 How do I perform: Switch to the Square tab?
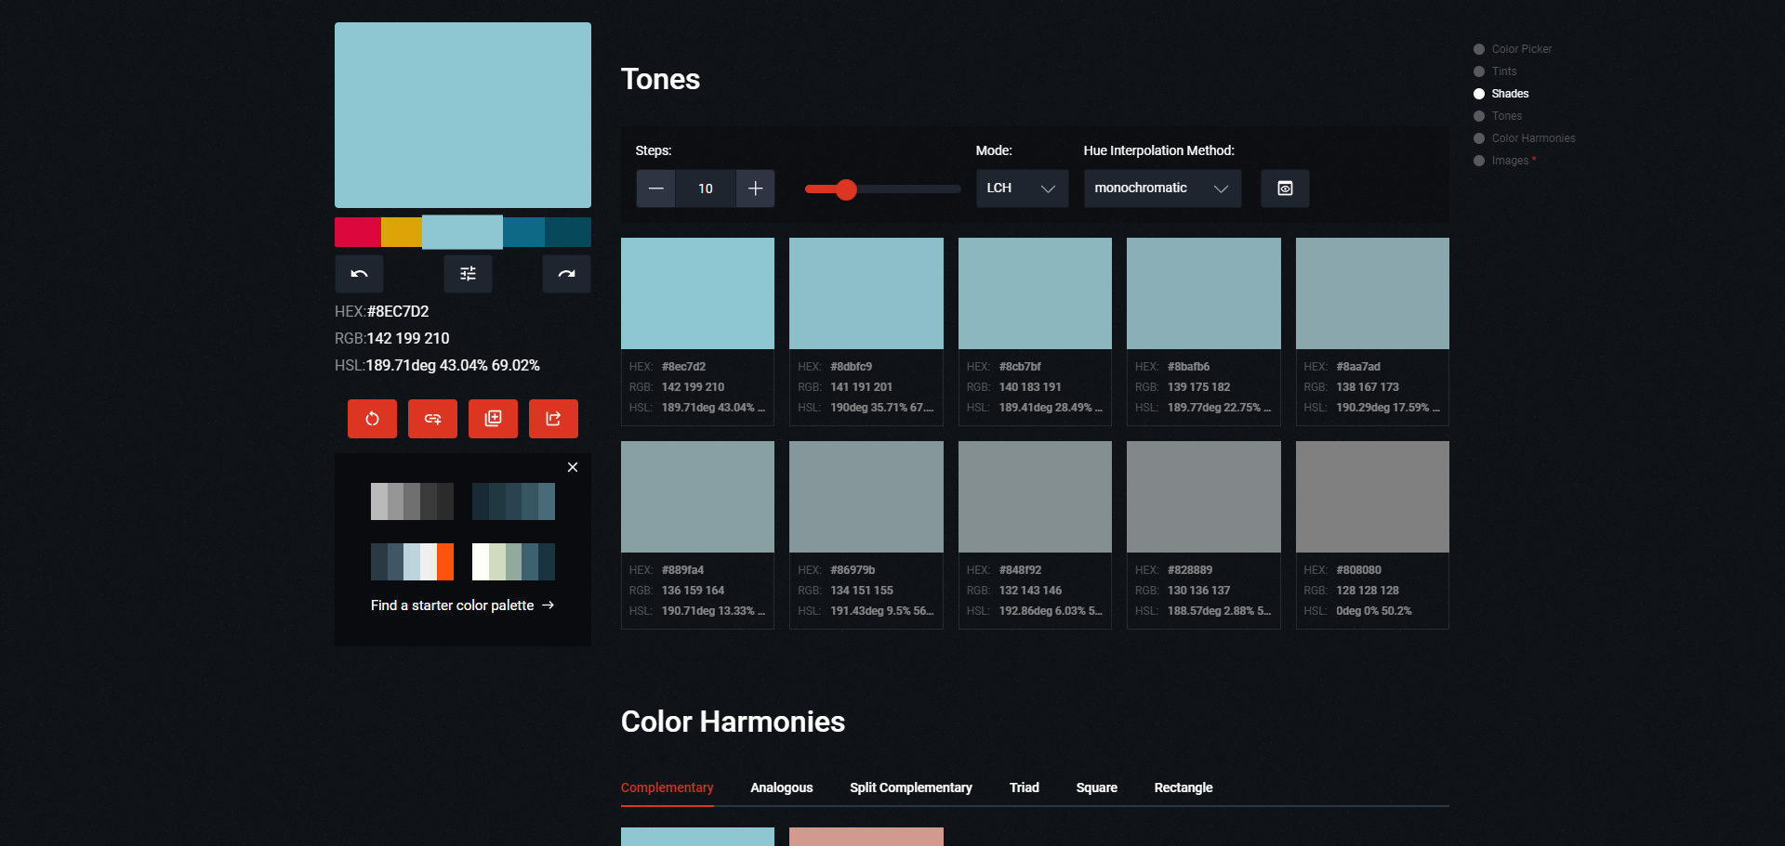click(x=1096, y=787)
